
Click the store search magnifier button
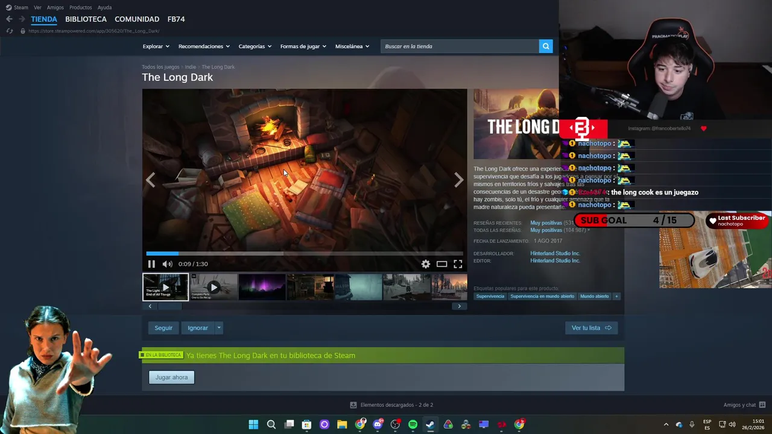tap(546, 46)
